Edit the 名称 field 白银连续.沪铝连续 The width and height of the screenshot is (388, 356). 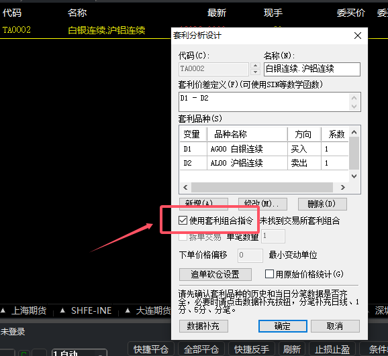[x=312, y=69]
